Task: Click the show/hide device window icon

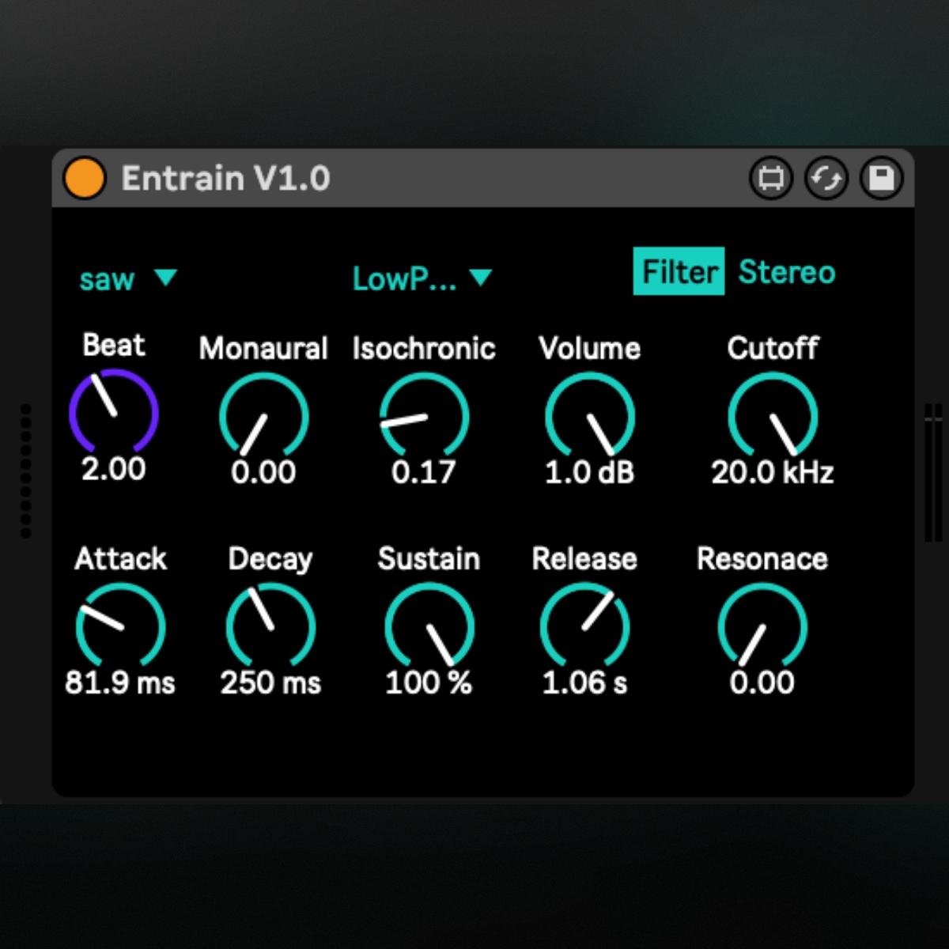Action: coord(770,178)
